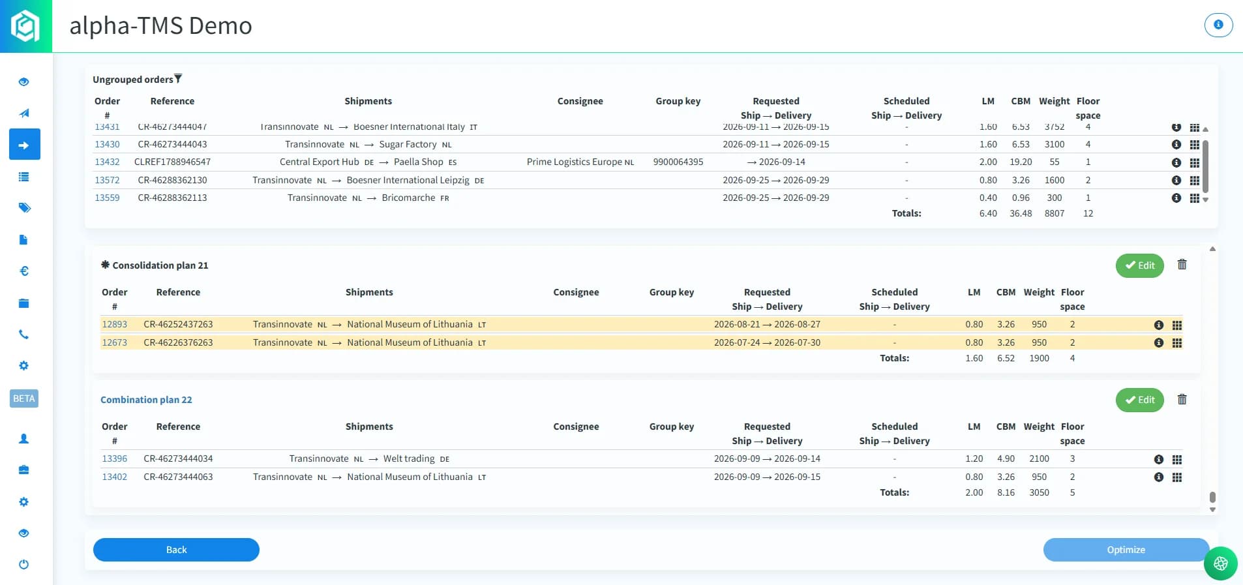The height and width of the screenshot is (585, 1243).
Task: Select the active right-arrow sidebar icon
Action: [24, 145]
